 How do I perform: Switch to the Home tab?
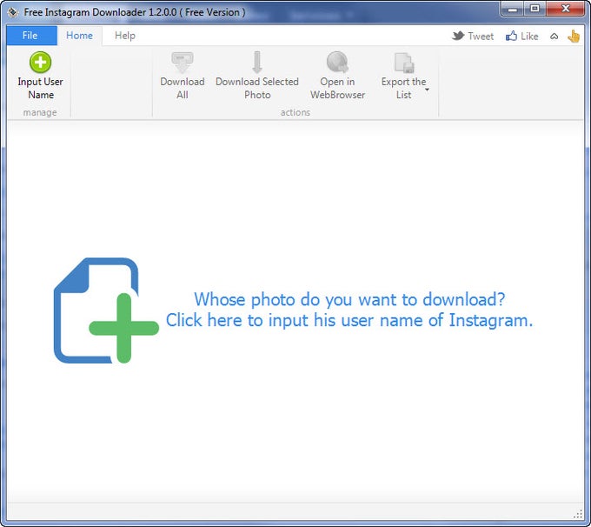pos(80,36)
